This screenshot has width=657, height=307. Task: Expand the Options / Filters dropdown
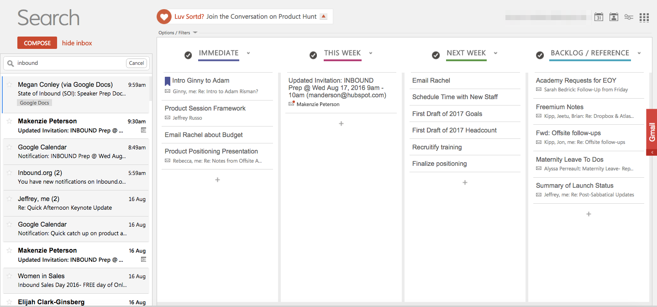tap(195, 32)
